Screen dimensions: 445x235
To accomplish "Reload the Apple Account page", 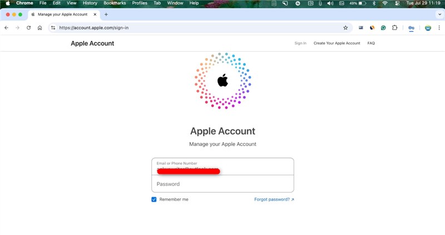I will tap(29, 28).
